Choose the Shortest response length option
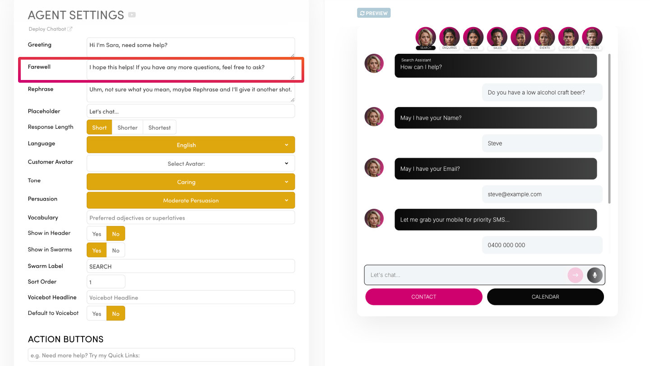650x366 pixels. (159, 127)
